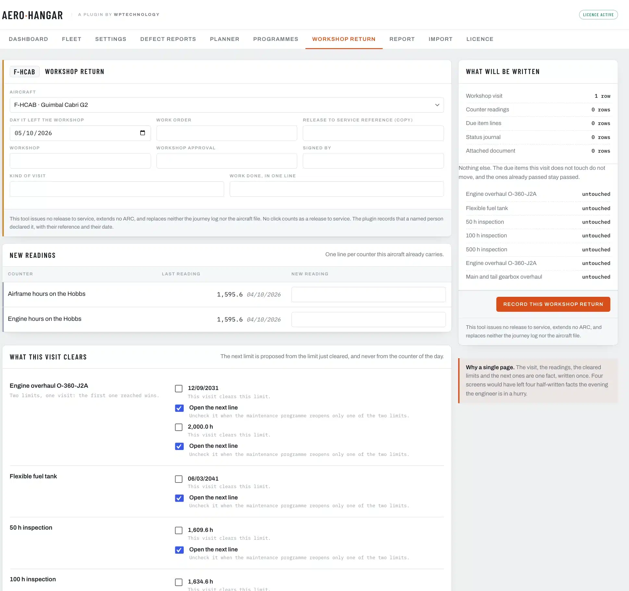Click the Main and tail gearbox overhaul row
Viewport: 629px width, 591px height.
(538, 277)
